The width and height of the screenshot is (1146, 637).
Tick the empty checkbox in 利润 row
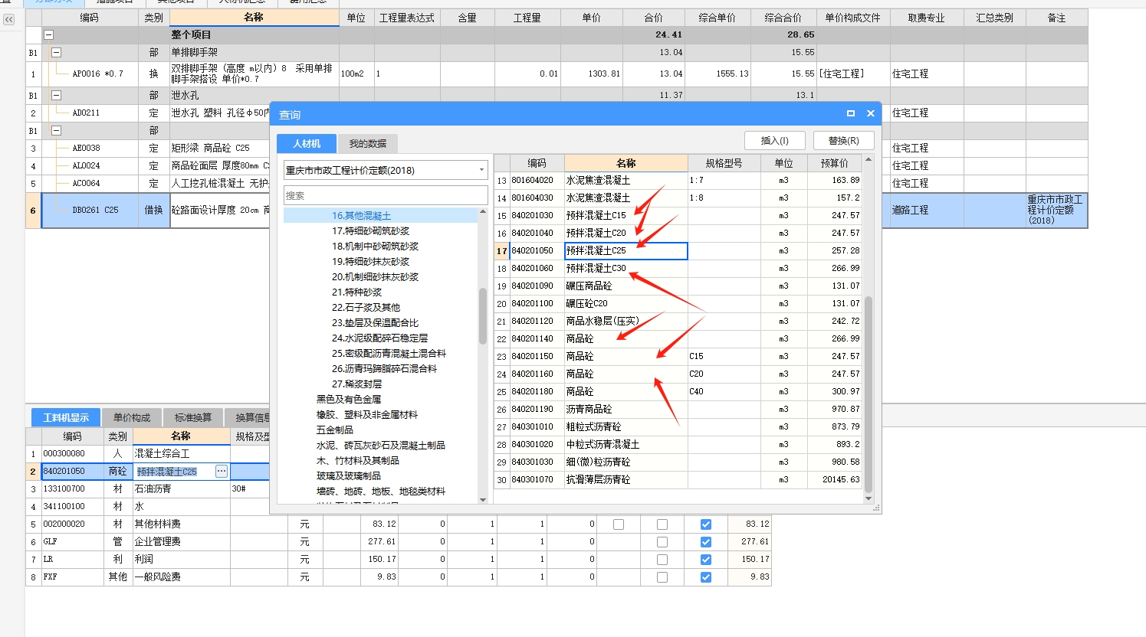tap(662, 560)
